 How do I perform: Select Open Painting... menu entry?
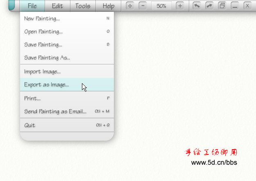(67, 31)
